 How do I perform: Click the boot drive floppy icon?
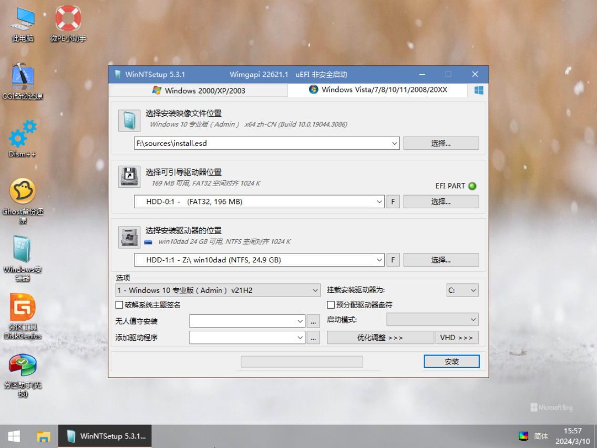point(129,176)
